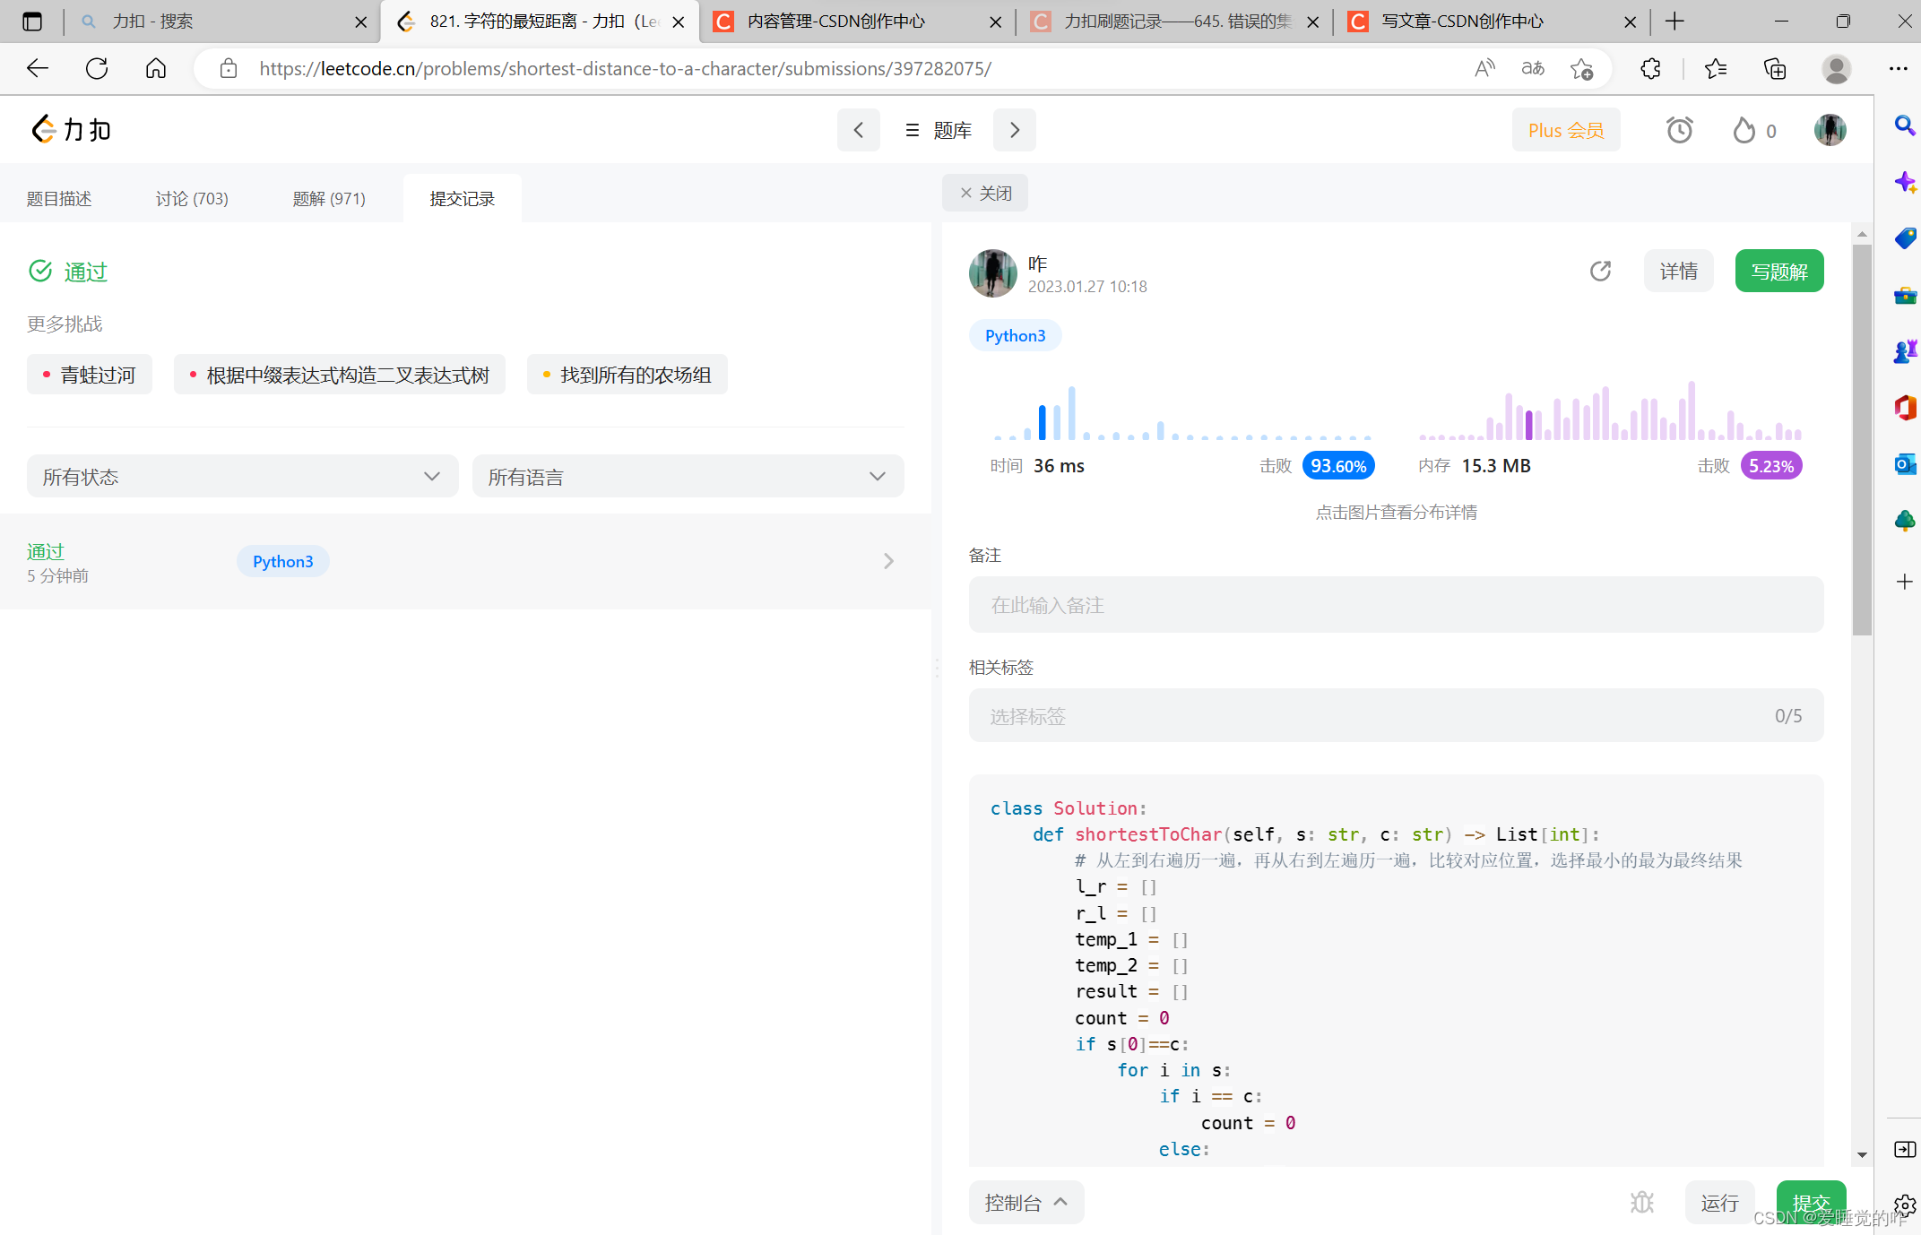The height and width of the screenshot is (1235, 1921).
Task: Open user avatar in LeetCode header
Action: coord(1830,130)
